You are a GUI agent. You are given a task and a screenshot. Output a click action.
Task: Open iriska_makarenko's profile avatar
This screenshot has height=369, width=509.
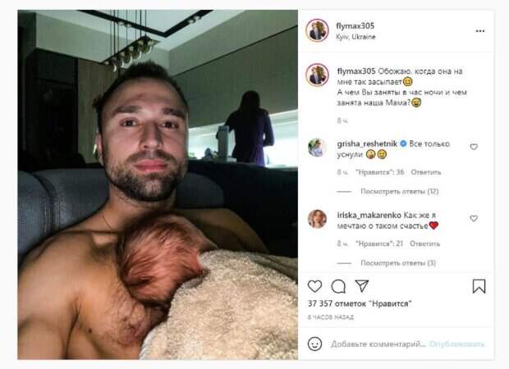click(317, 219)
